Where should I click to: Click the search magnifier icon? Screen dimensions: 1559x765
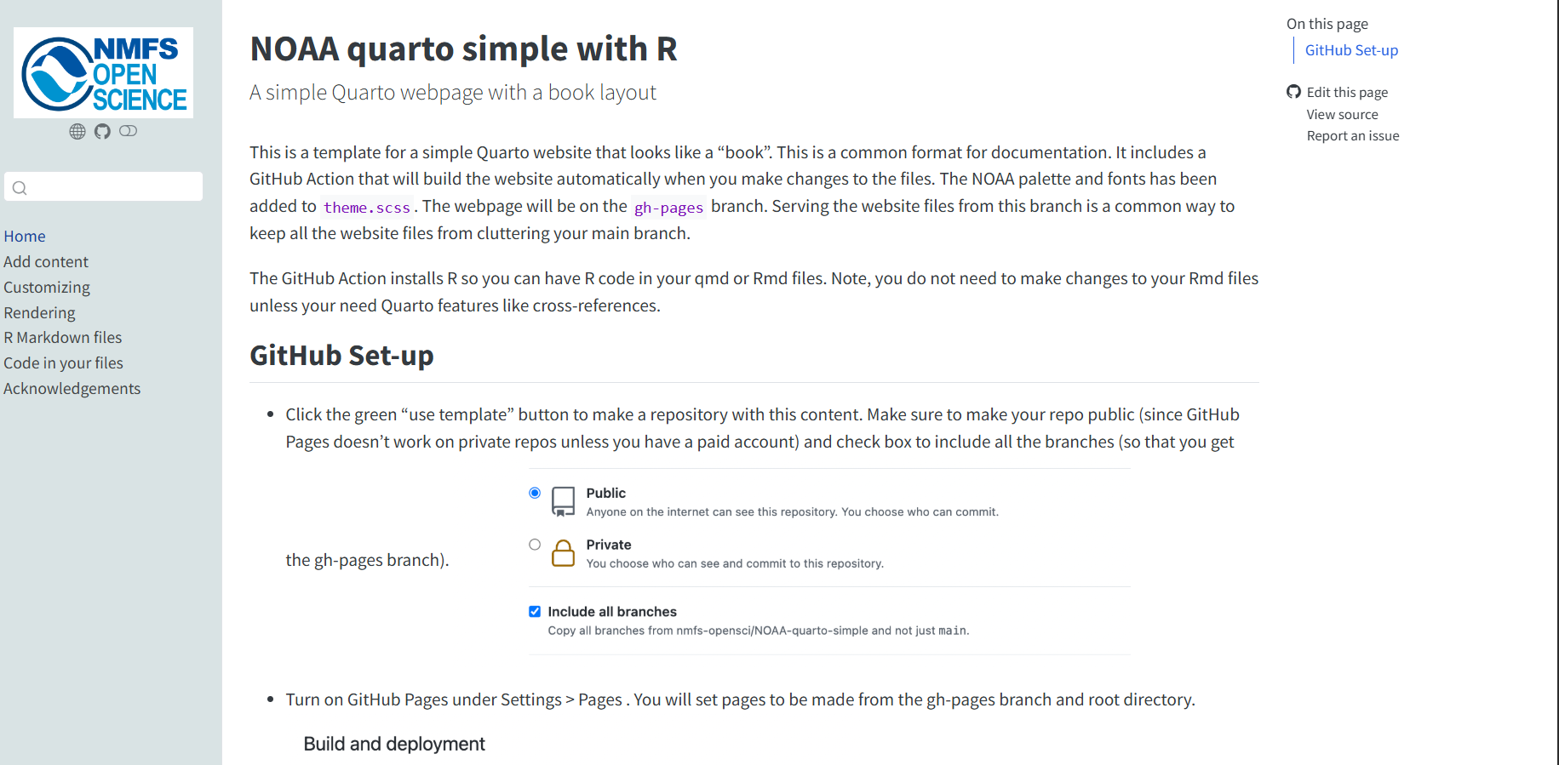[x=20, y=187]
